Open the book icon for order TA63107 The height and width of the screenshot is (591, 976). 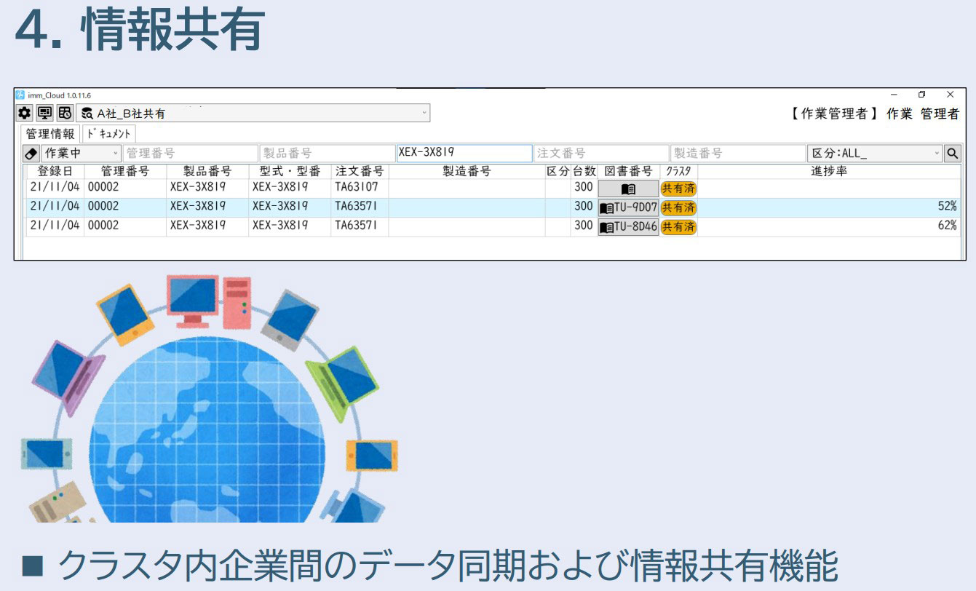click(x=628, y=189)
